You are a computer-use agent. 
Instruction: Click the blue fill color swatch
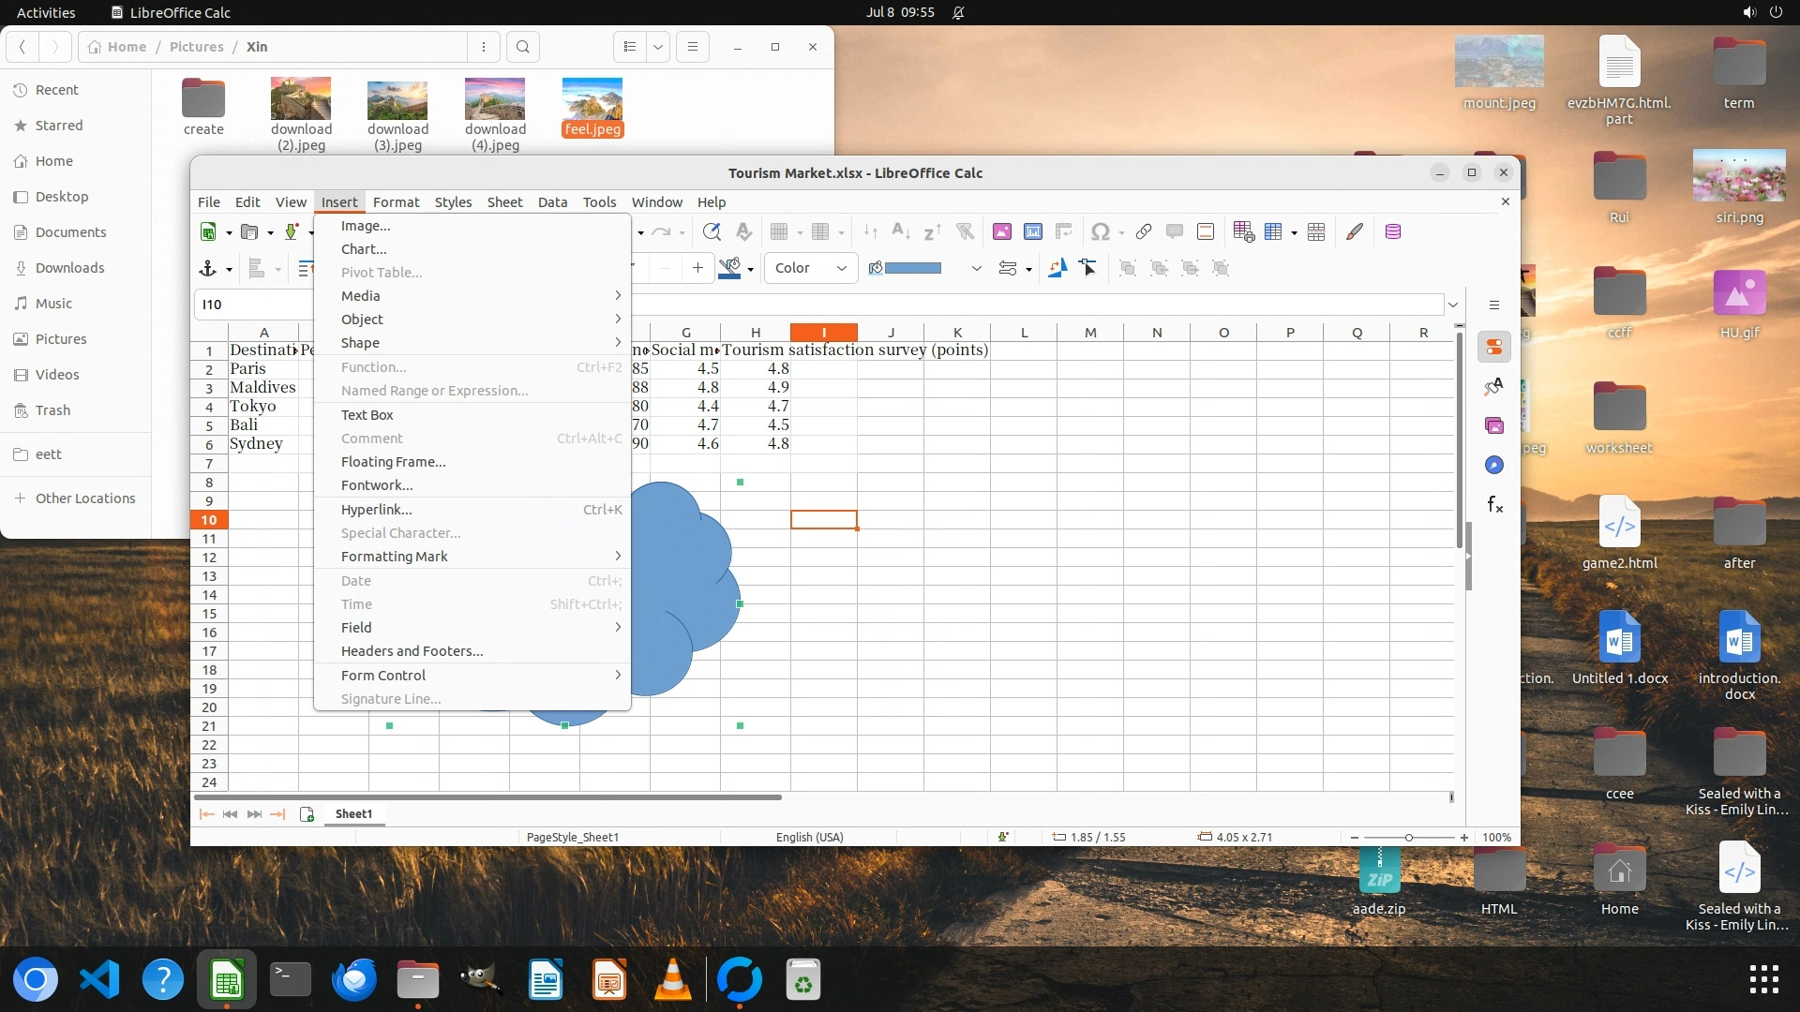912,269
